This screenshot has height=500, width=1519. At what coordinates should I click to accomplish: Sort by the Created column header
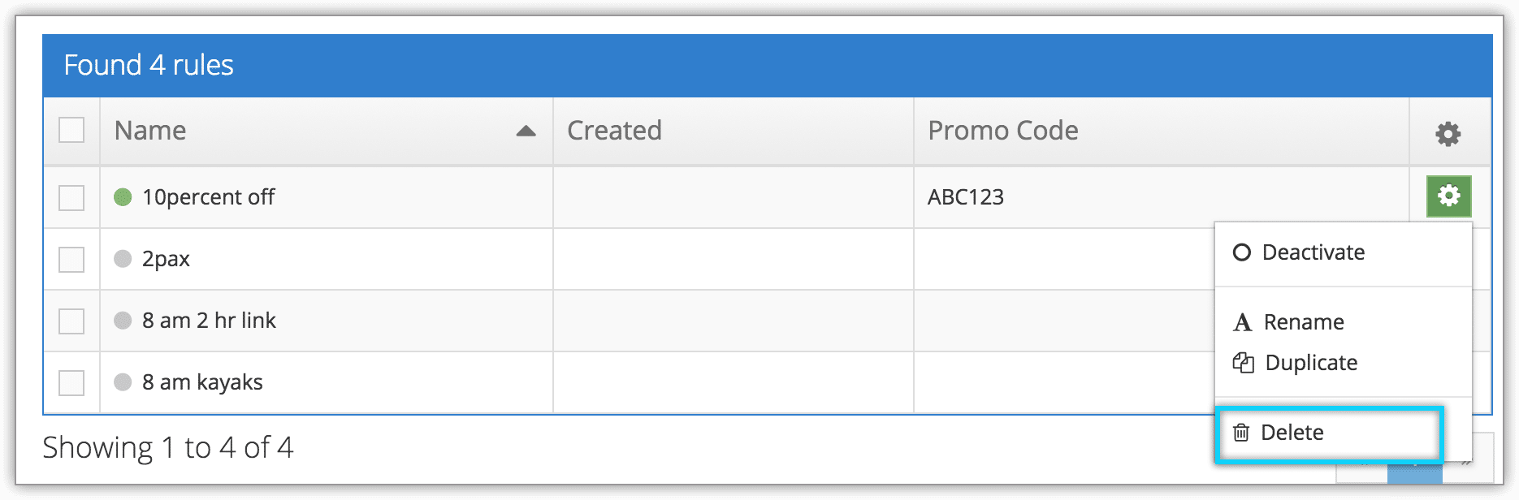coord(614,131)
